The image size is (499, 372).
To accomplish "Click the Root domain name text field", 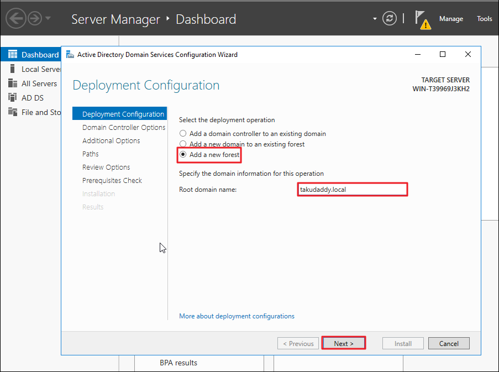I will tap(353, 190).
